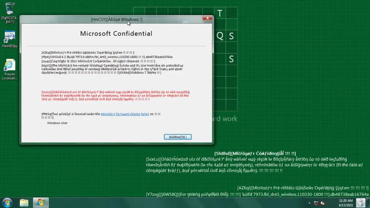Screen dimensions: 370x208
Task: Open Windows Explorer from the taskbar
Action: [x=24, y=203]
